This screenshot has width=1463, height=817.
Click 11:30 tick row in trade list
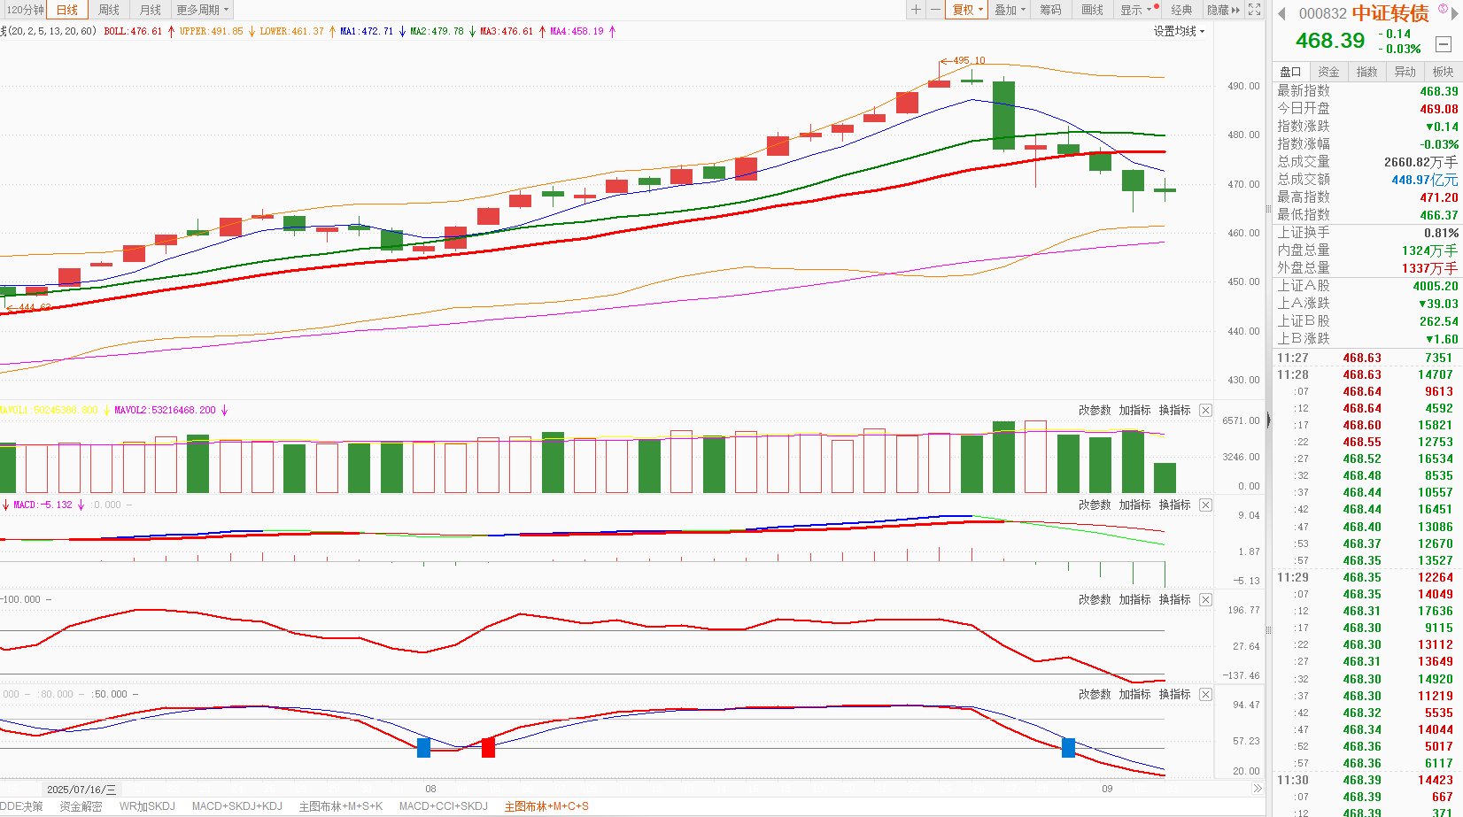pyautogui.click(x=1367, y=780)
